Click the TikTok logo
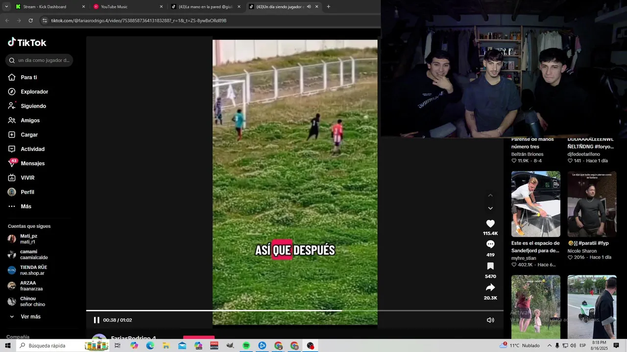Image resolution: width=627 pixels, height=352 pixels. pyautogui.click(x=27, y=43)
